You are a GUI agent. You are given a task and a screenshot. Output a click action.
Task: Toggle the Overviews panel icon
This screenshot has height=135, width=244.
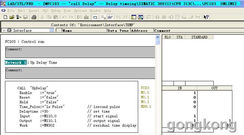(x=134, y=17)
